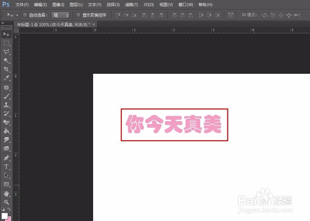Align left edges in options bar
310x221 pixels.
pyautogui.click(x=144, y=15)
